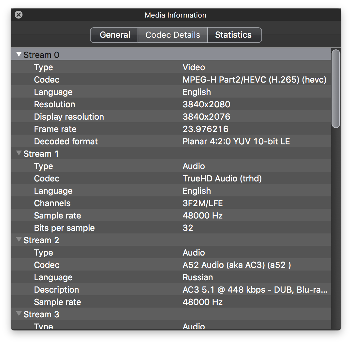Click the vertical scrollbar thumb
The image size is (352, 344).
click(x=336, y=88)
